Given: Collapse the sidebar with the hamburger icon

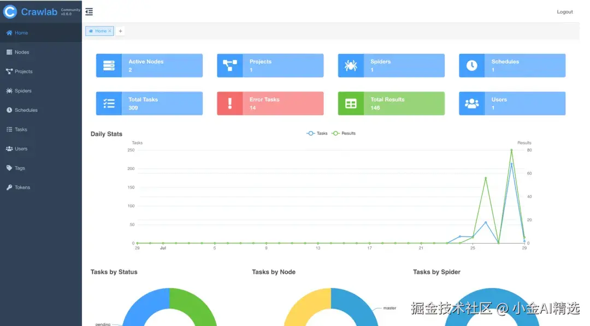Looking at the screenshot, I should click(89, 11).
